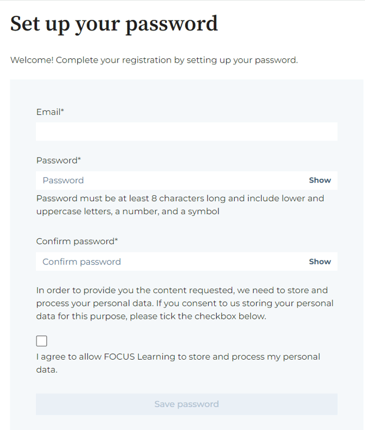Click the "Set up your password" heading
Viewport: 365px width, 430px height.
(x=114, y=23)
